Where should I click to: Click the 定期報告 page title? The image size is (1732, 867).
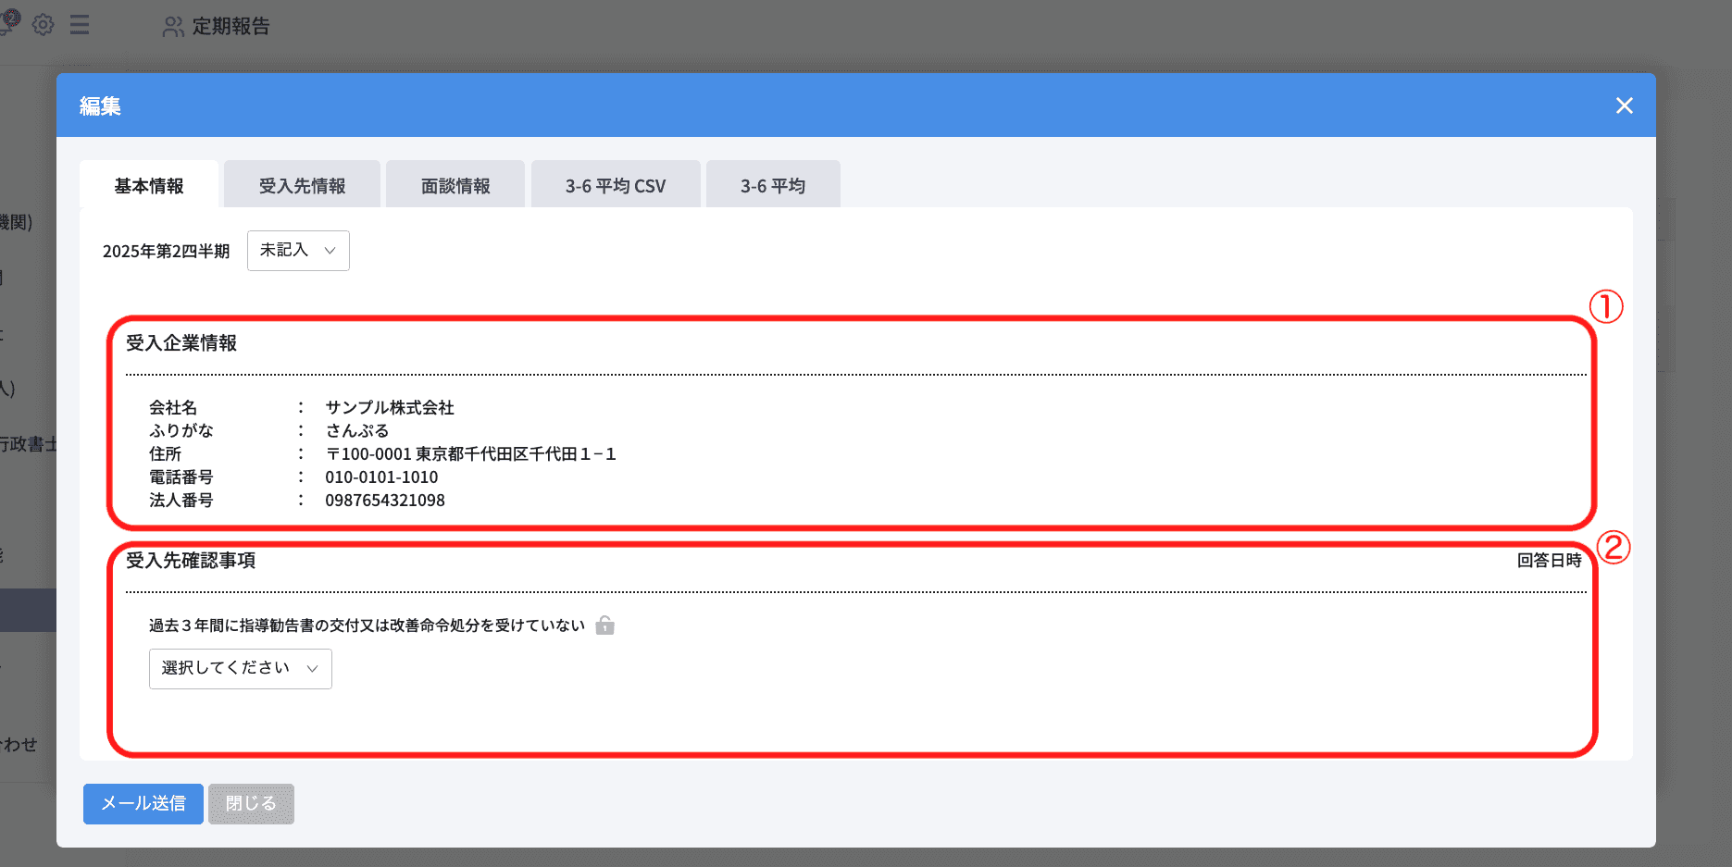[231, 27]
